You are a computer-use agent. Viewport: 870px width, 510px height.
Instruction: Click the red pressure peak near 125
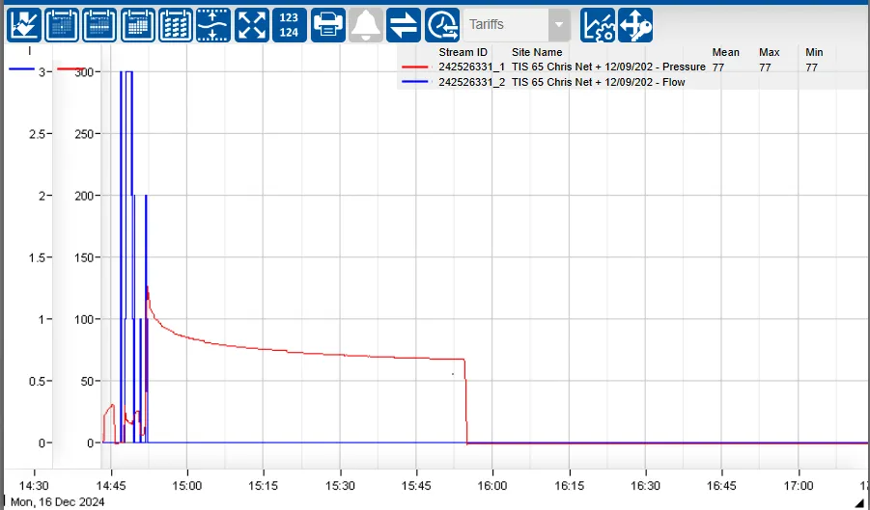click(147, 287)
